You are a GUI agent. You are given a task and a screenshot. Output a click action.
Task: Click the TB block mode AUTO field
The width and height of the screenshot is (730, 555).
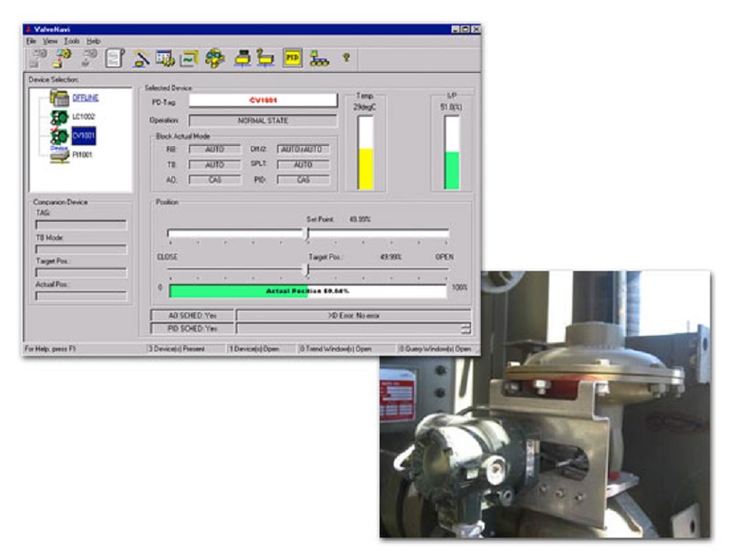coord(214,165)
